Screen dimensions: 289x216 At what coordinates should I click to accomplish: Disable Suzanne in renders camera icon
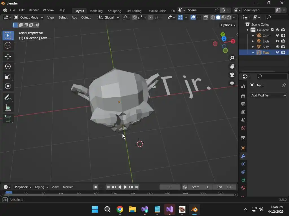tap(283, 47)
